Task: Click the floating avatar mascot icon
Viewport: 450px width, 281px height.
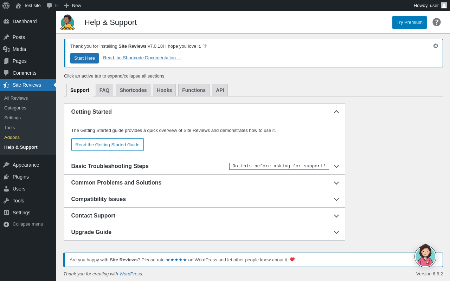Action: click(425, 256)
